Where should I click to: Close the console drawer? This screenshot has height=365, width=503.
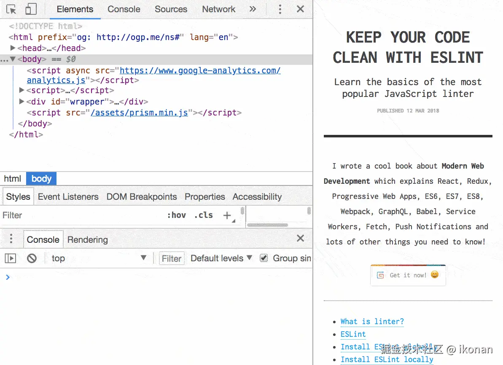(300, 238)
